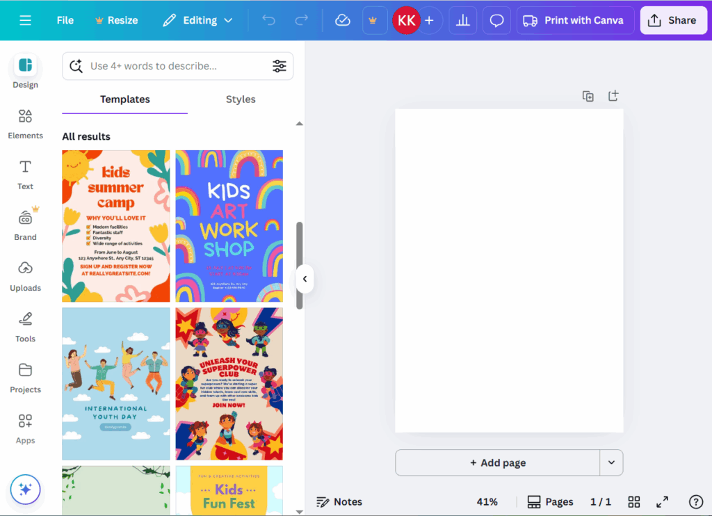Open search filter sliders icon
The image size is (712, 516).
tap(280, 66)
